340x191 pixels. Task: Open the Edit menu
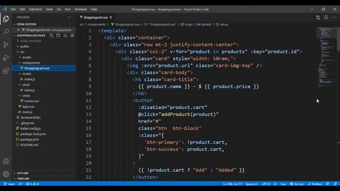pyautogui.click(x=22, y=10)
